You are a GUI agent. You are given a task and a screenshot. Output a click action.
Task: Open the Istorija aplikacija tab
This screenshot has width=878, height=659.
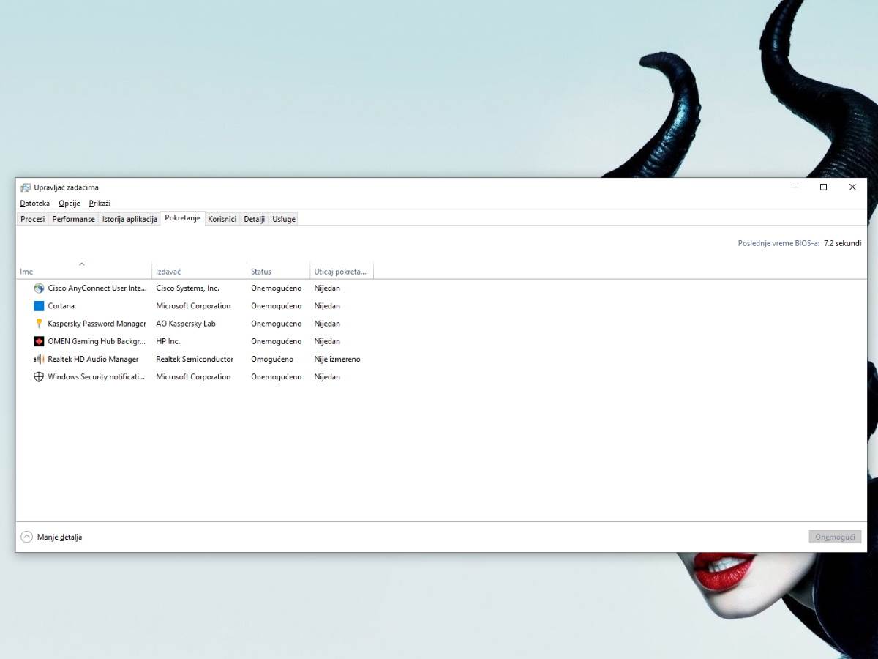130,218
